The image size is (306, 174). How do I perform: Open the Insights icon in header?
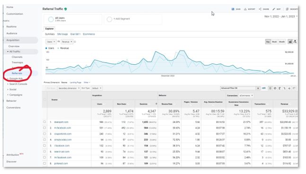pos(287,9)
